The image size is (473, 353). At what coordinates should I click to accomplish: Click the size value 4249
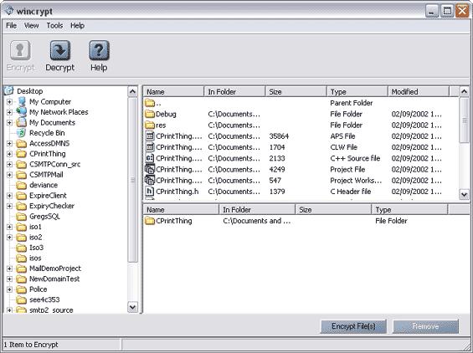277,170
